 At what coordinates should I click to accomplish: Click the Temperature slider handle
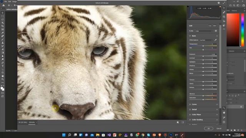[203, 46]
